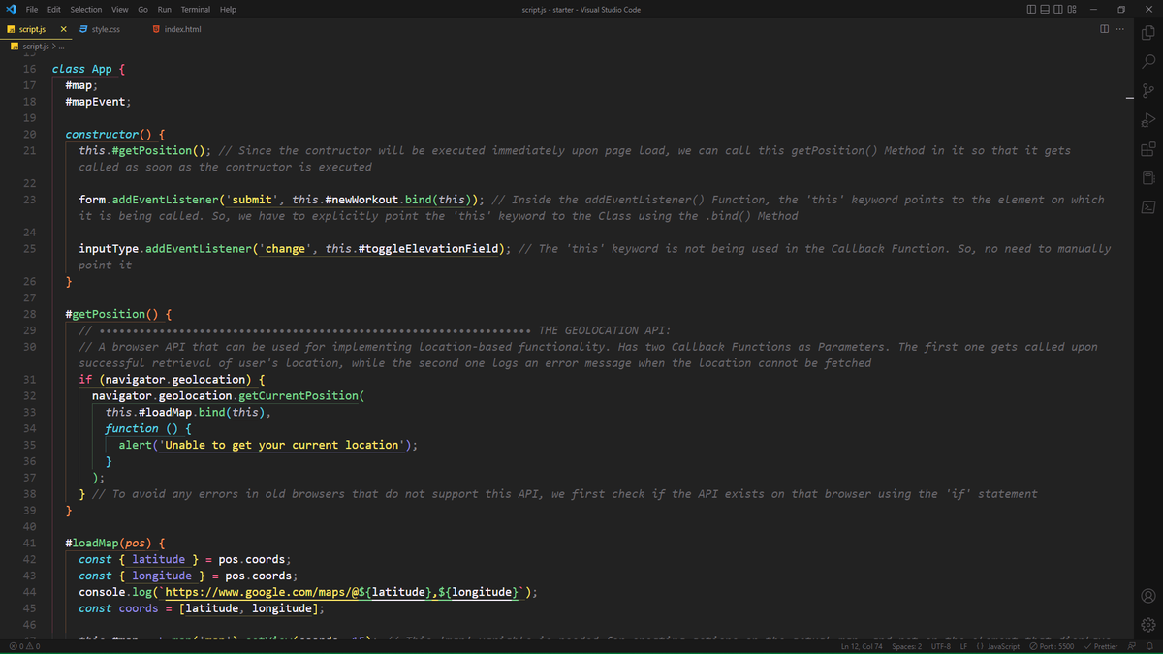1163x654 pixels.
Task: Open the Explorer view in the activity bar
Action: point(1148,32)
